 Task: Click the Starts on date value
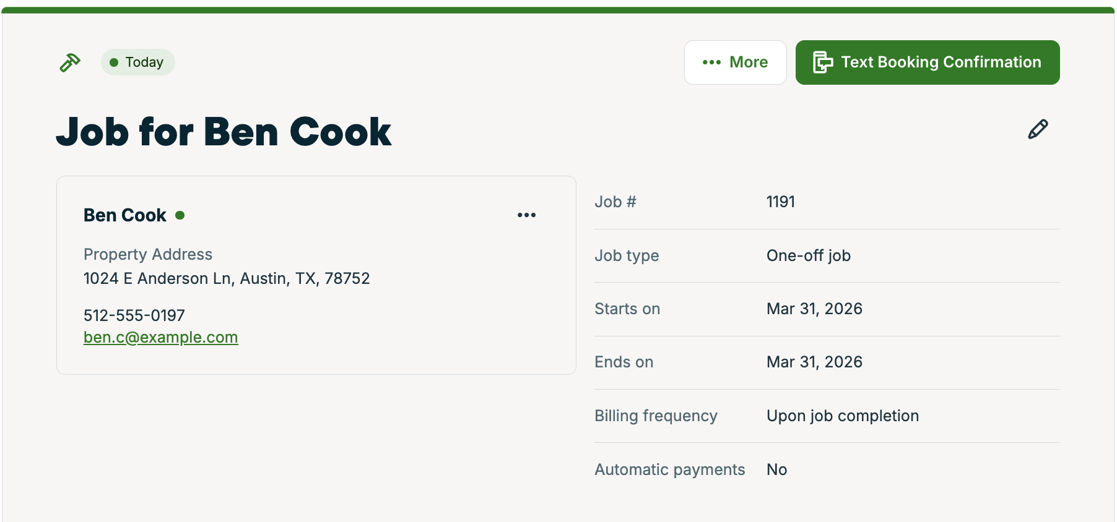point(814,309)
